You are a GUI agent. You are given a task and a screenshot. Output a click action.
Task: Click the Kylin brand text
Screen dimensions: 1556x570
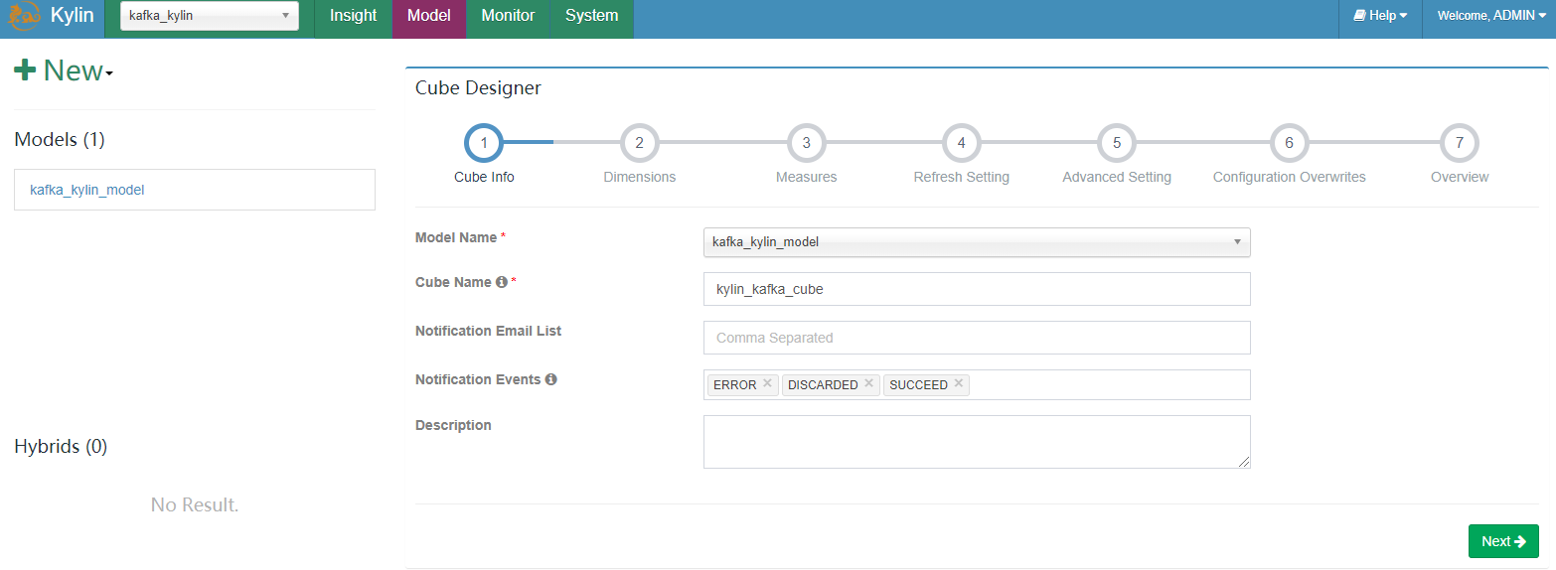click(72, 16)
